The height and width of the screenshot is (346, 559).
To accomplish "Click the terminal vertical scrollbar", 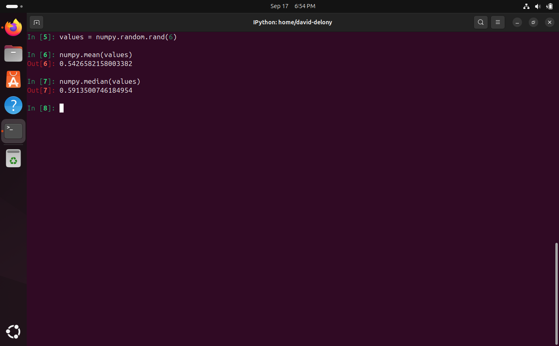I will [557, 292].
